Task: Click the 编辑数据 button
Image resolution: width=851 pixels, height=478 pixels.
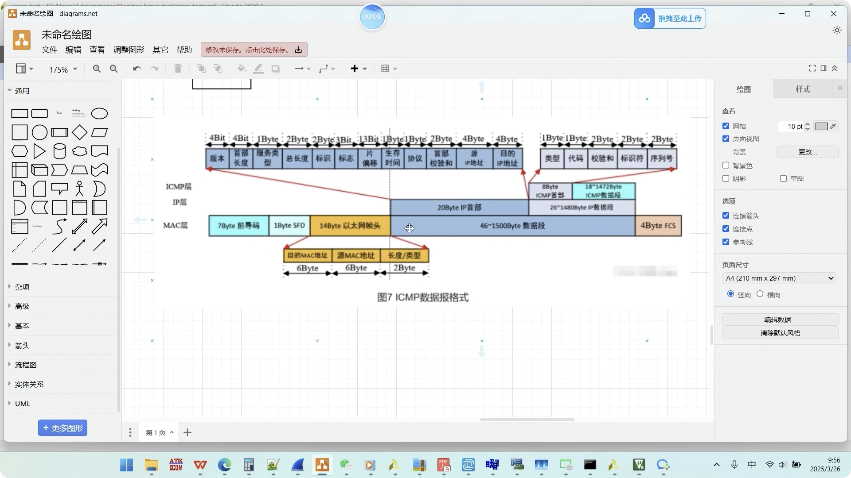Action: pos(780,320)
